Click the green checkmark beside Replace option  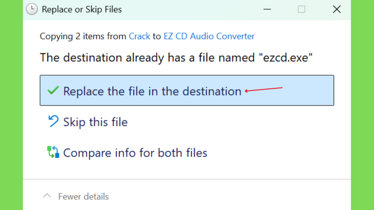(x=53, y=90)
